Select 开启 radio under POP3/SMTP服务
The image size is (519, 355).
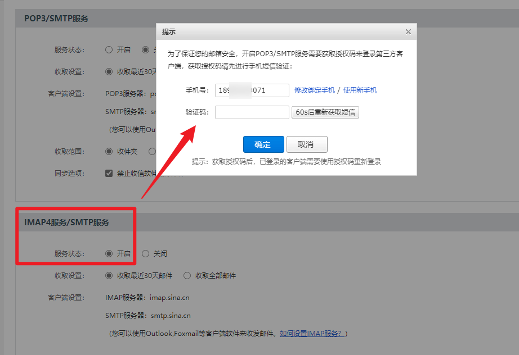coord(109,50)
